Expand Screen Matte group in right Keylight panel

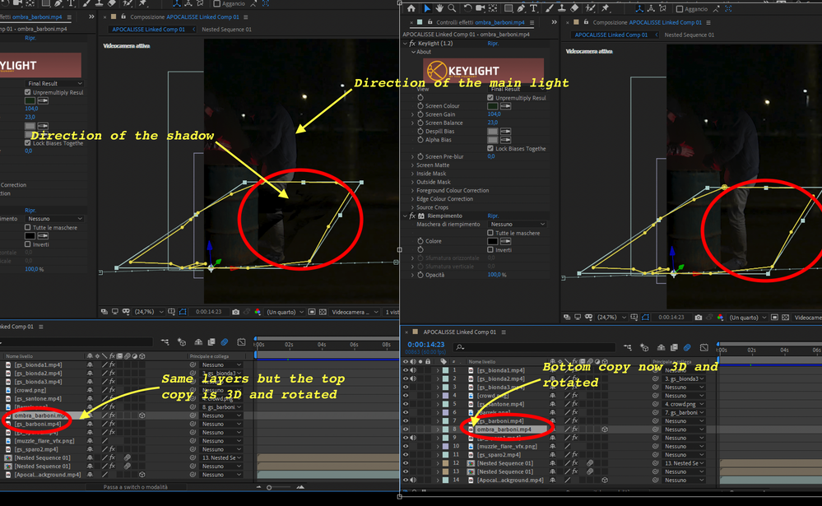pos(412,165)
